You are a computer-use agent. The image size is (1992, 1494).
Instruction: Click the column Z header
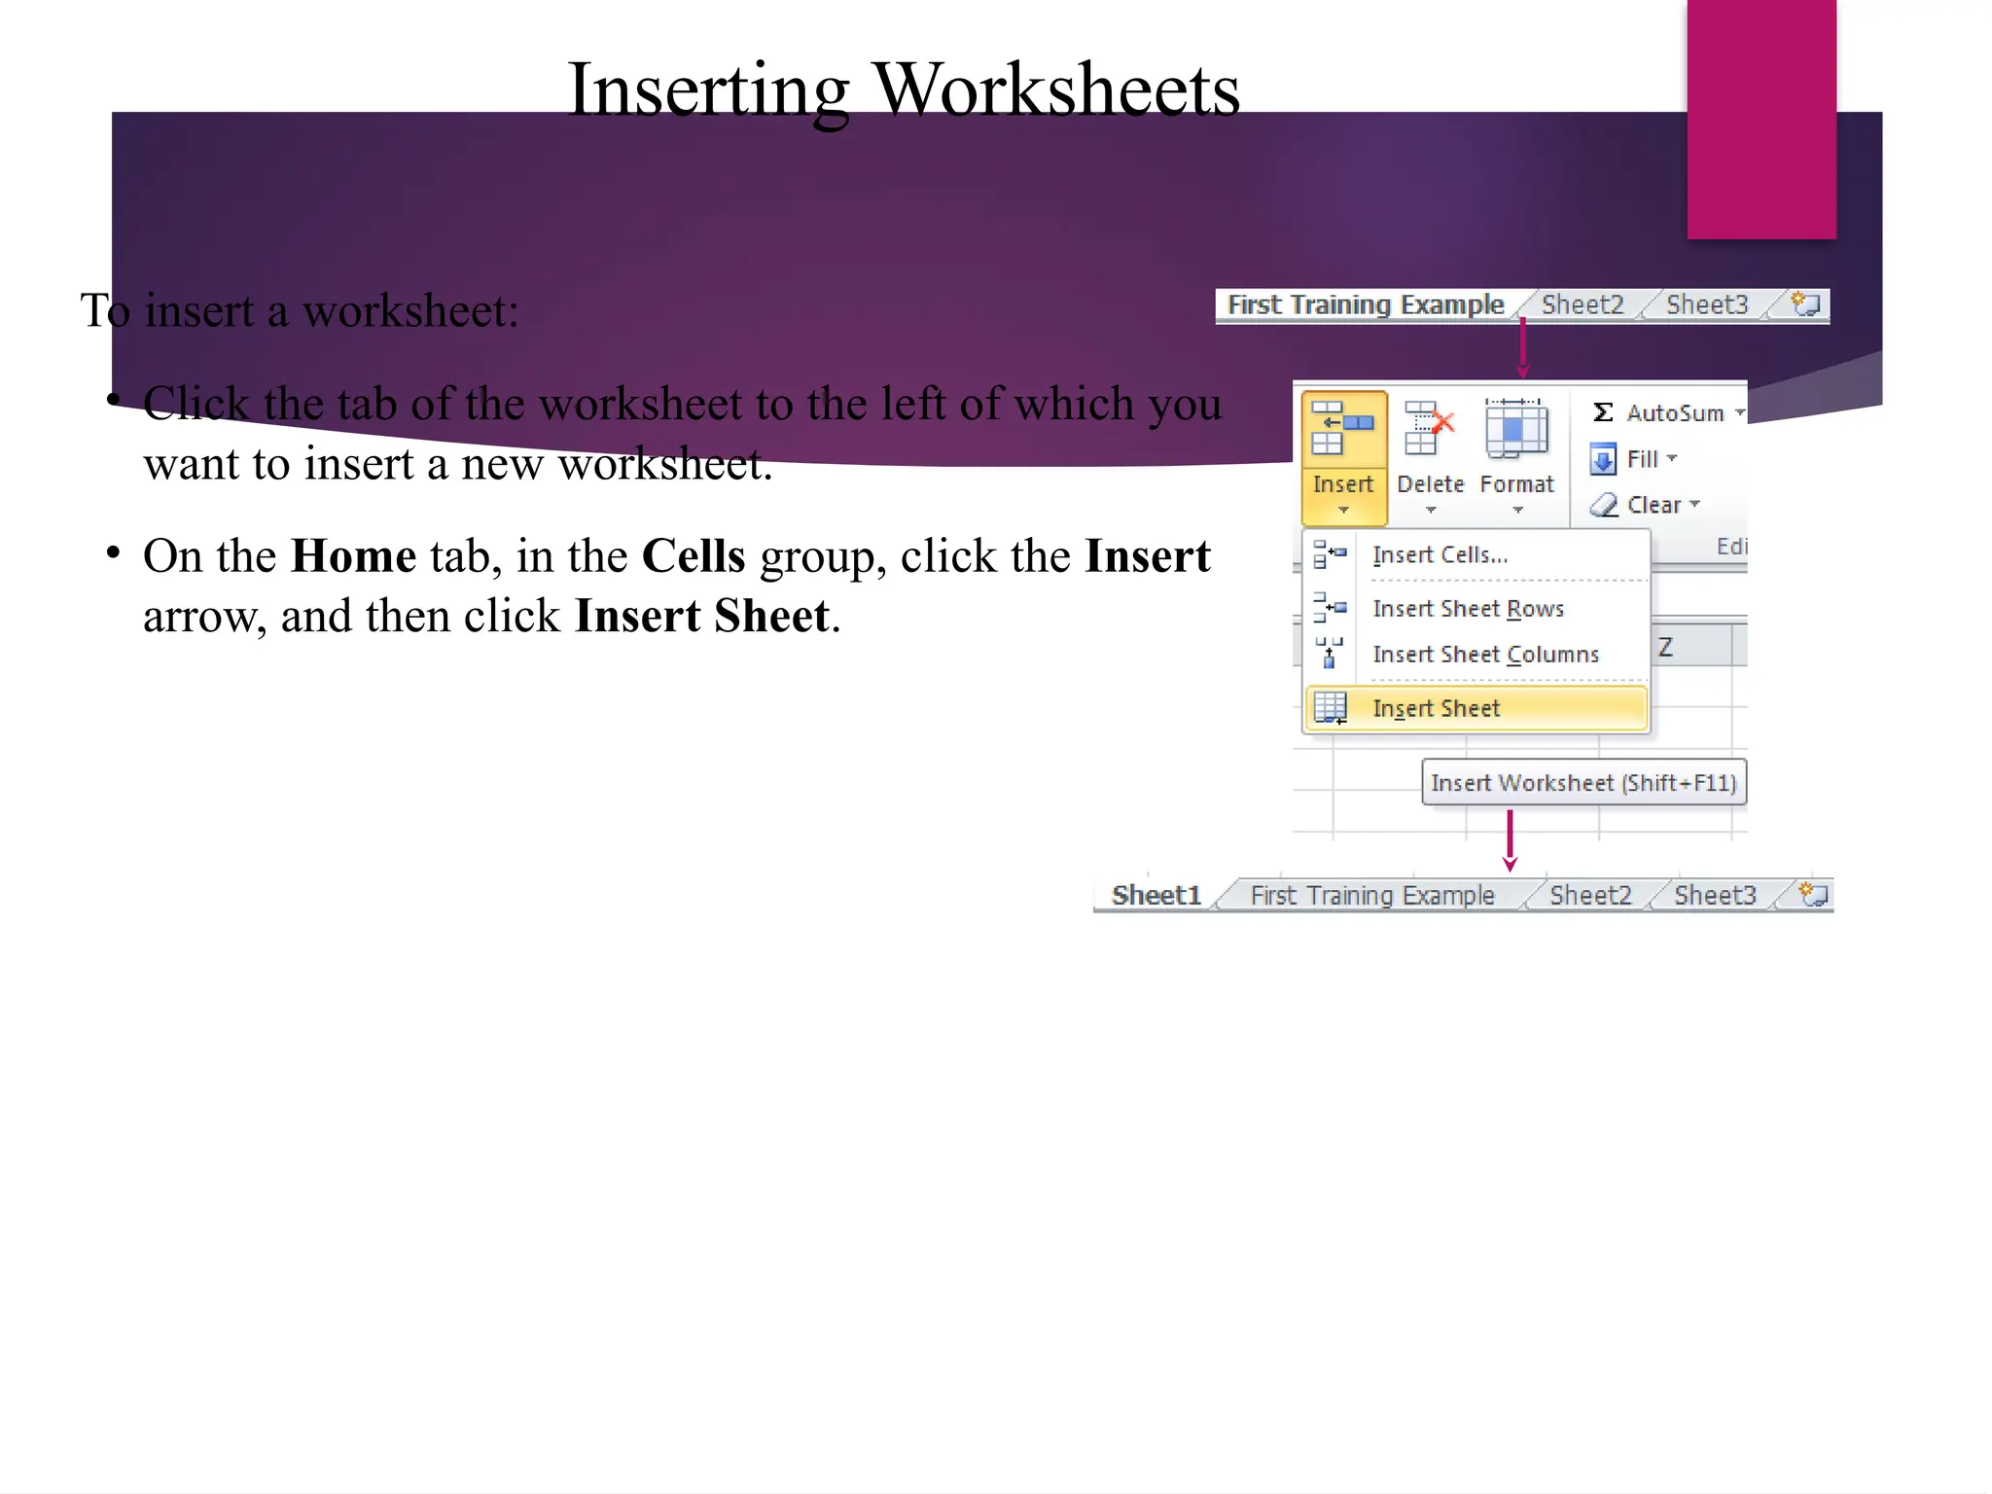click(1666, 647)
